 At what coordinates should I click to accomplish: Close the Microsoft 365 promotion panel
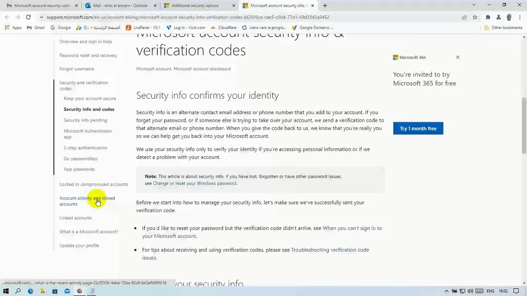click(458, 58)
